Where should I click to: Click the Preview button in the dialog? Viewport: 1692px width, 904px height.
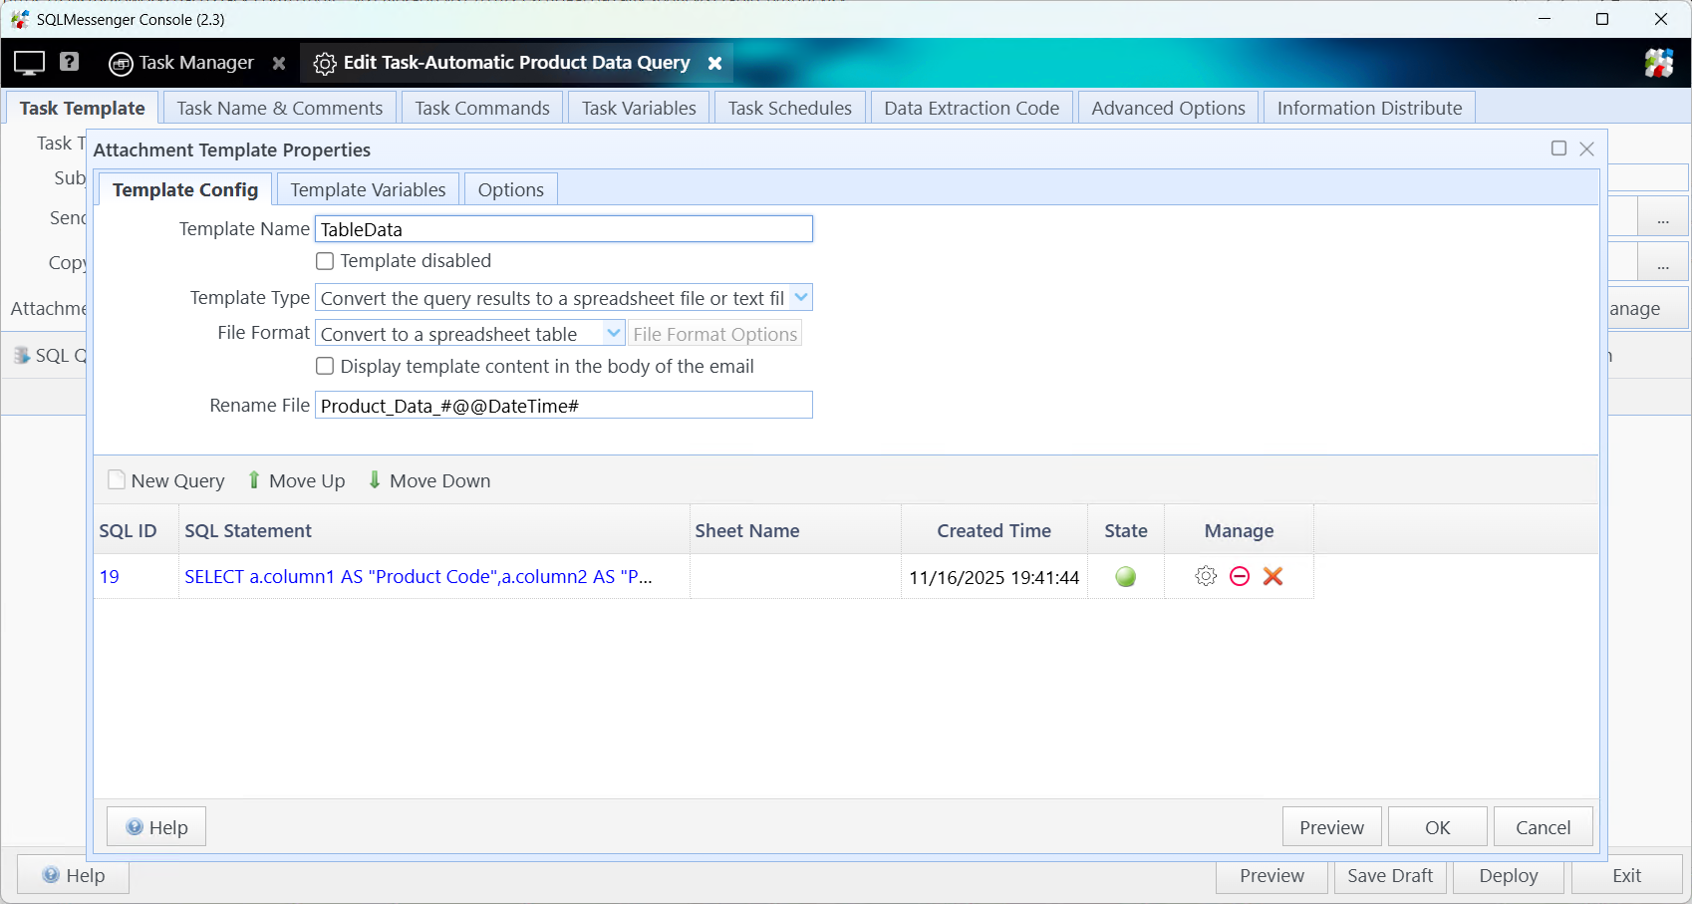pos(1331,826)
